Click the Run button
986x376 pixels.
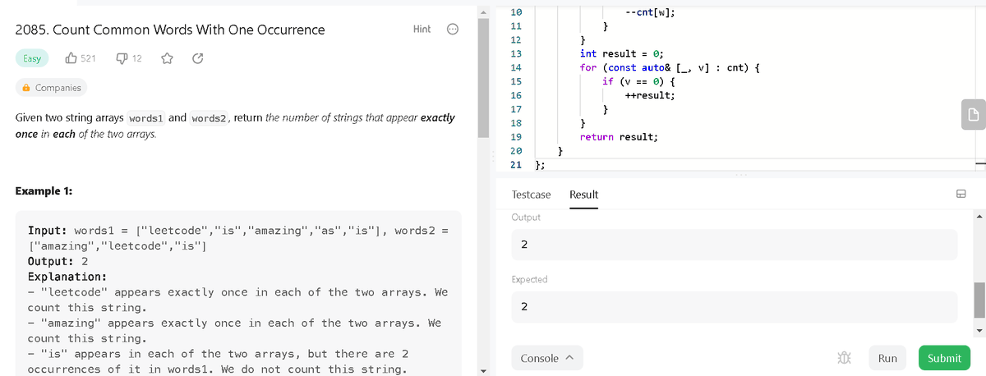coord(887,358)
